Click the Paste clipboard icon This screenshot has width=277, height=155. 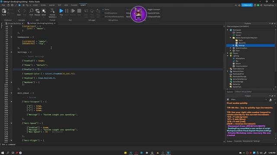tap(4, 11)
